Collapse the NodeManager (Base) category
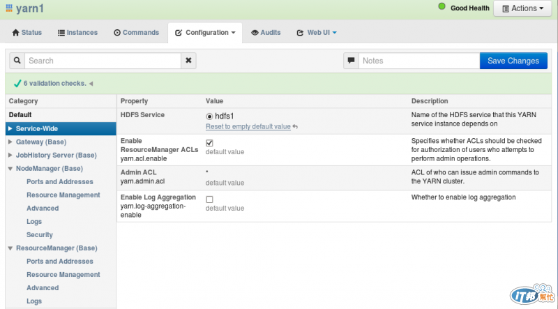Viewport: 558px width, 309px height. (10, 168)
